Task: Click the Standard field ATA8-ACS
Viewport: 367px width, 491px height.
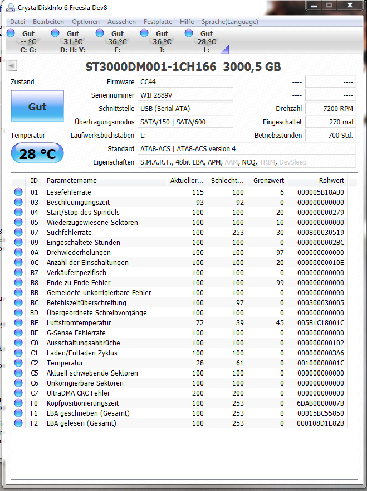Action: 247,149
